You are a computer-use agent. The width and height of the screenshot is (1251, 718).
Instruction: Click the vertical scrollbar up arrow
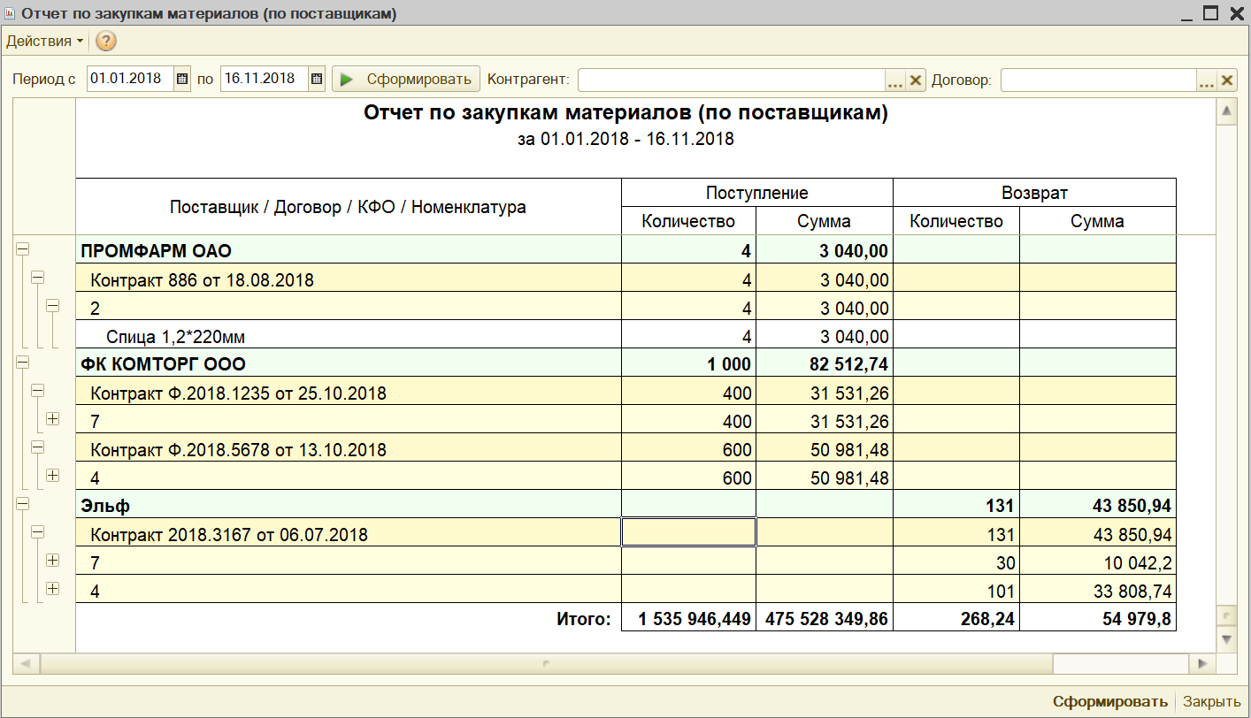(1226, 111)
